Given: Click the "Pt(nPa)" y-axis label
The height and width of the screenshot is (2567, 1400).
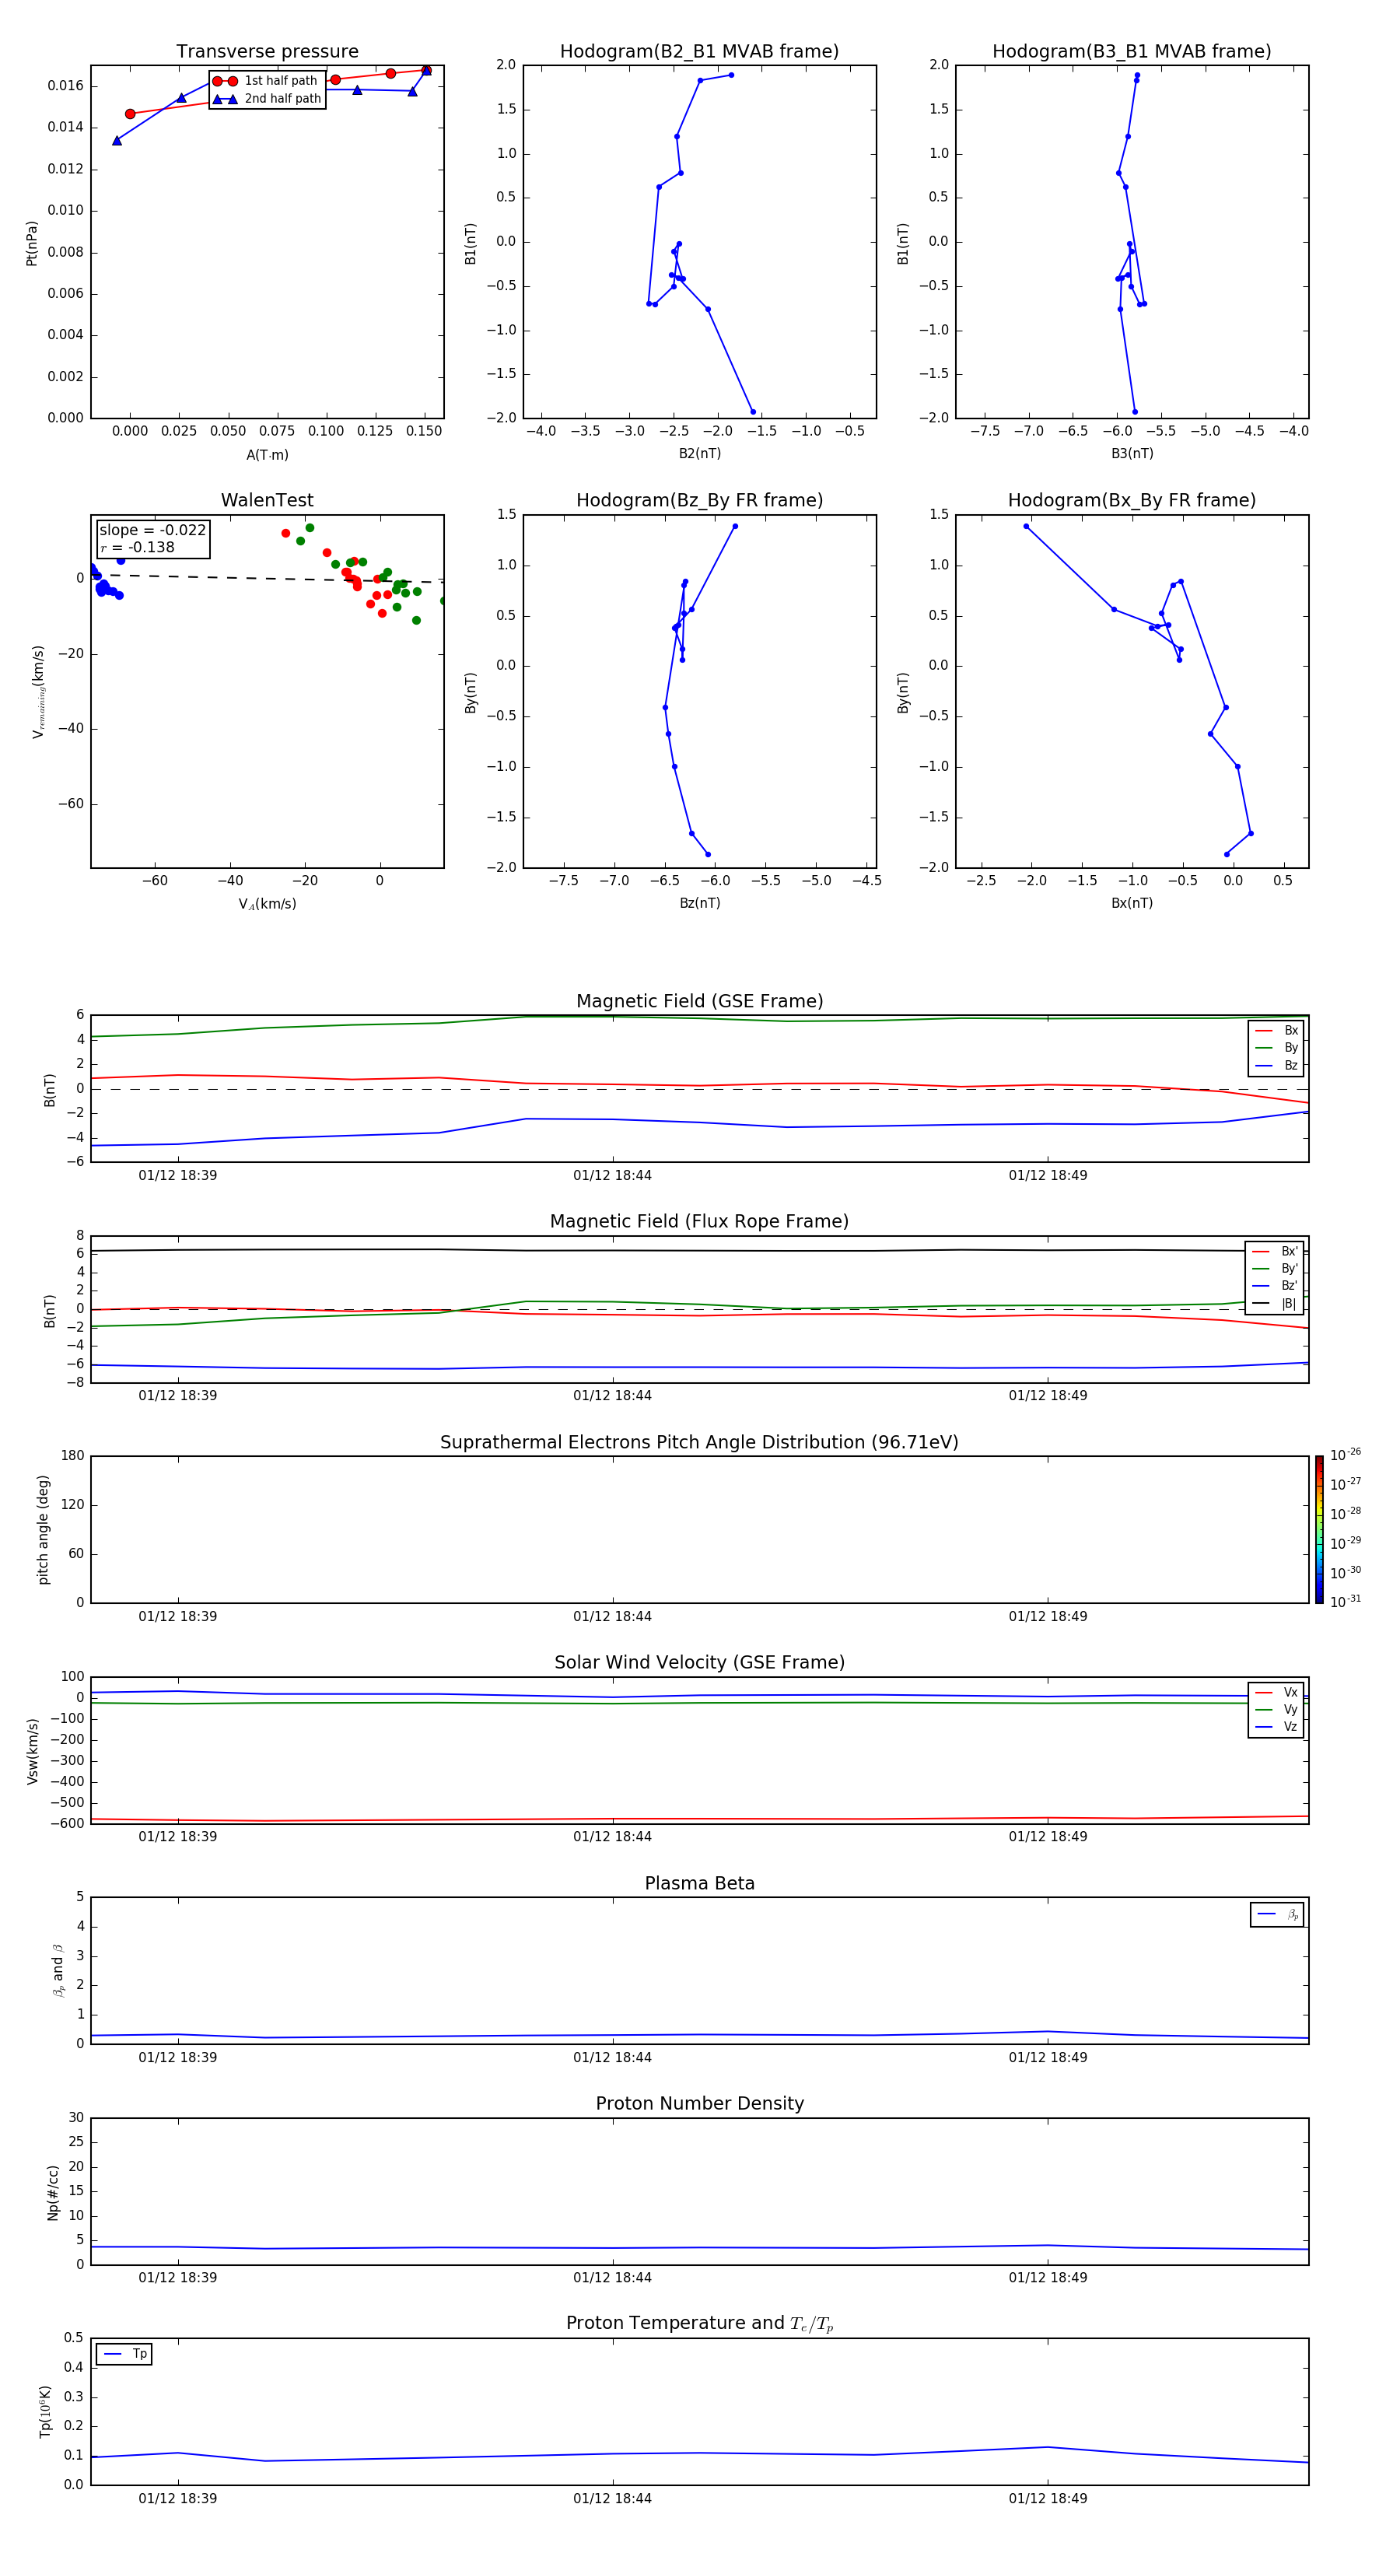Looking at the screenshot, I should point(31,243).
